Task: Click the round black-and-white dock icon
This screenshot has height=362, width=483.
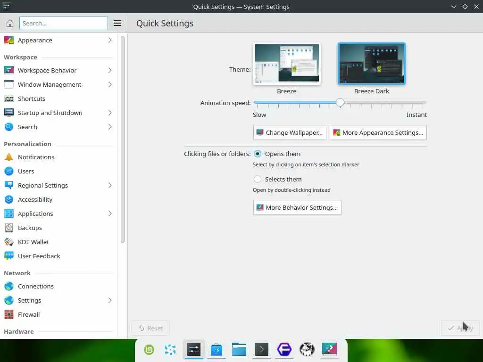Action: (307, 350)
